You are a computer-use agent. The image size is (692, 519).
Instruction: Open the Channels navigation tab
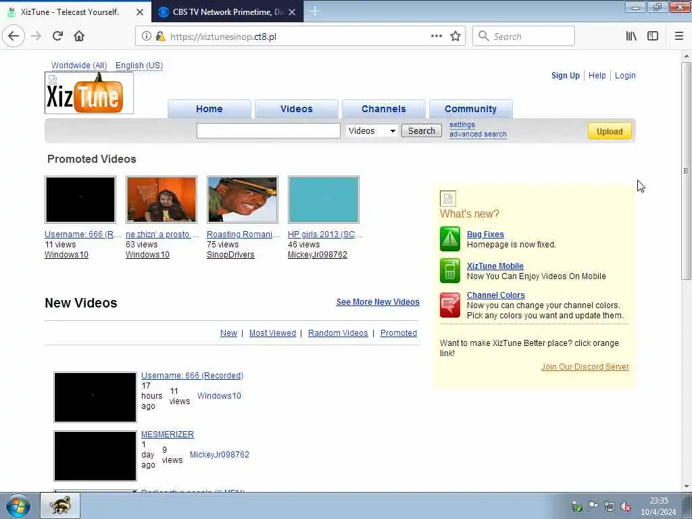point(384,109)
